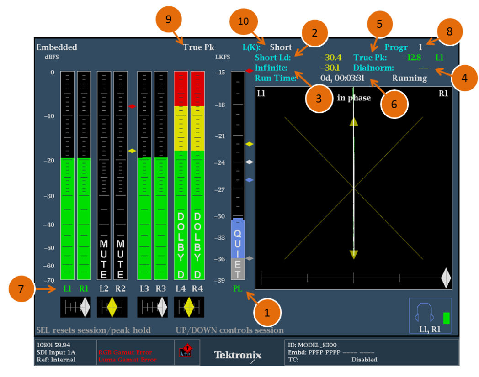Click the white loudness marker near -24
The width and height of the screenshot is (479, 377).
250,162
